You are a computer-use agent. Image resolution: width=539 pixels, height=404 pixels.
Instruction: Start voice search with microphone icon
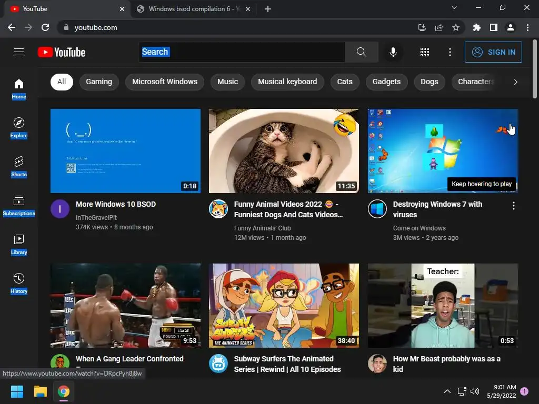[393, 52]
